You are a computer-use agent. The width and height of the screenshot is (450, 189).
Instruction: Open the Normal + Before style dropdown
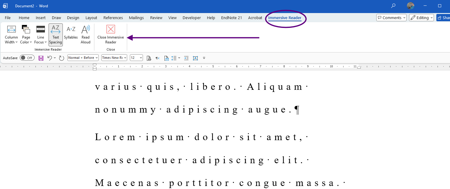coord(83,58)
